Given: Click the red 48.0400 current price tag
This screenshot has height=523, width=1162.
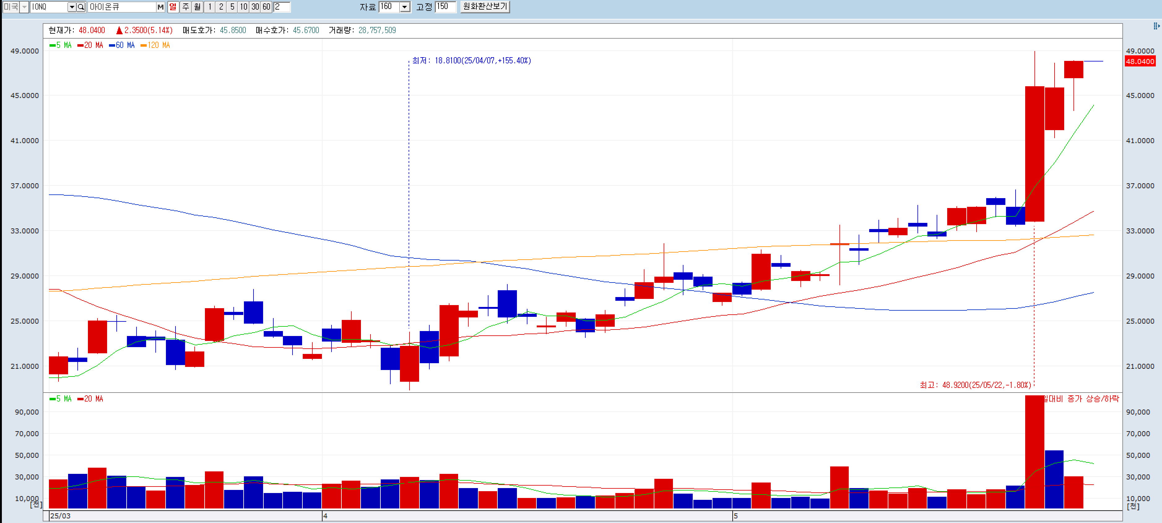Looking at the screenshot, I should pyautogui.click(x=1140, y=61).
